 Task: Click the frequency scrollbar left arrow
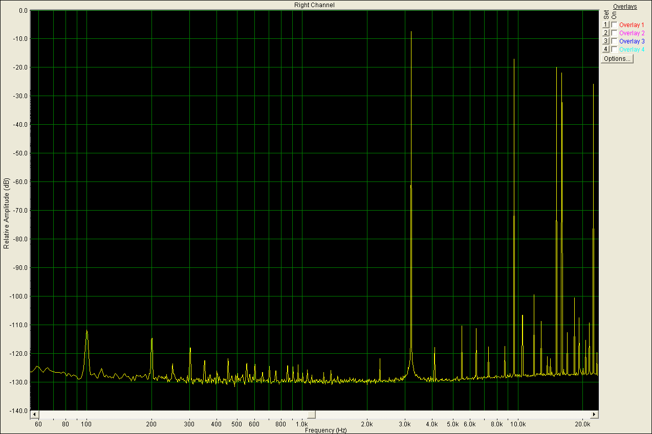[34, 414]
